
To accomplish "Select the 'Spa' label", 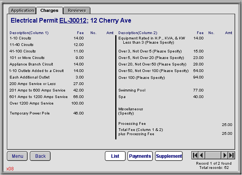I will click(x=122, y=97).
